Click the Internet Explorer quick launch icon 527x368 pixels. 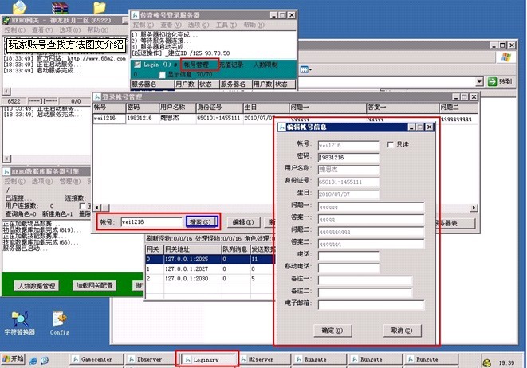33,360
